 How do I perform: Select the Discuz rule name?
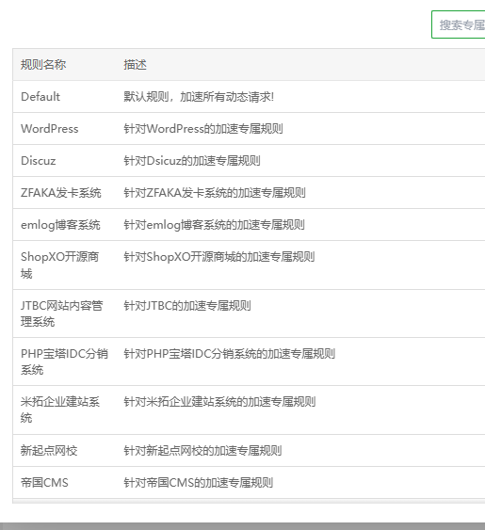[39, 161]
